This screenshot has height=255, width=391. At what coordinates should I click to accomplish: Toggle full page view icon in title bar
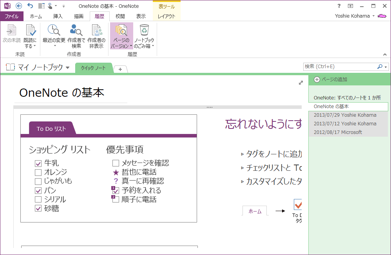point(350,6)
